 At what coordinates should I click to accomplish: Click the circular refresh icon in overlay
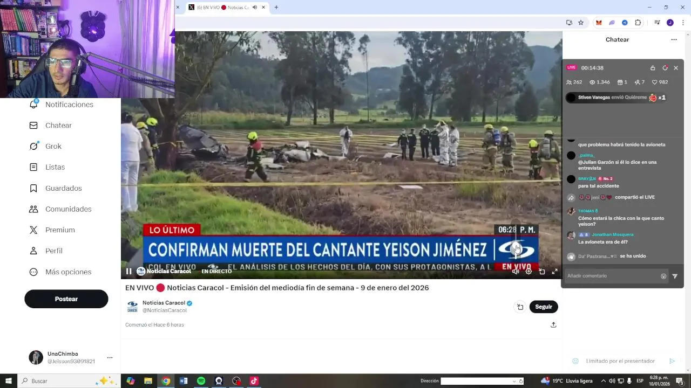point(665,68)
